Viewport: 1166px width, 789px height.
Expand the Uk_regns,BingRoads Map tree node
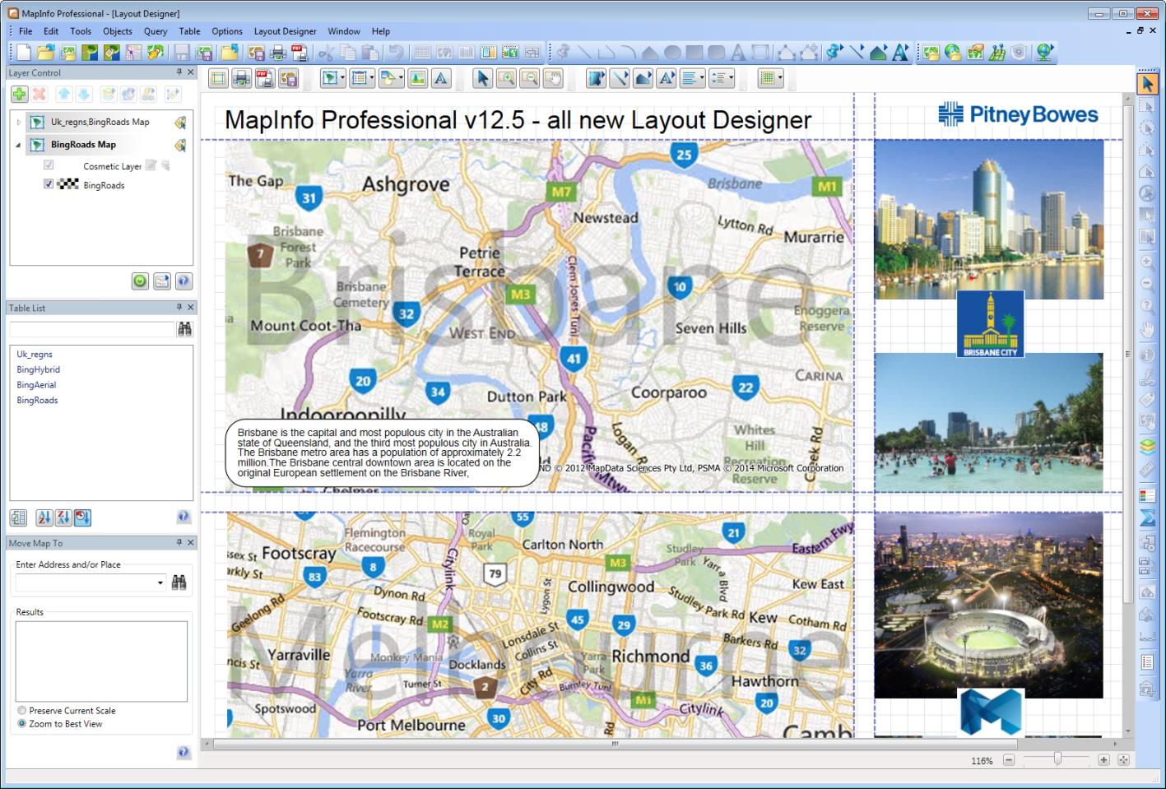pyautogui.click(x=19, y=122)
